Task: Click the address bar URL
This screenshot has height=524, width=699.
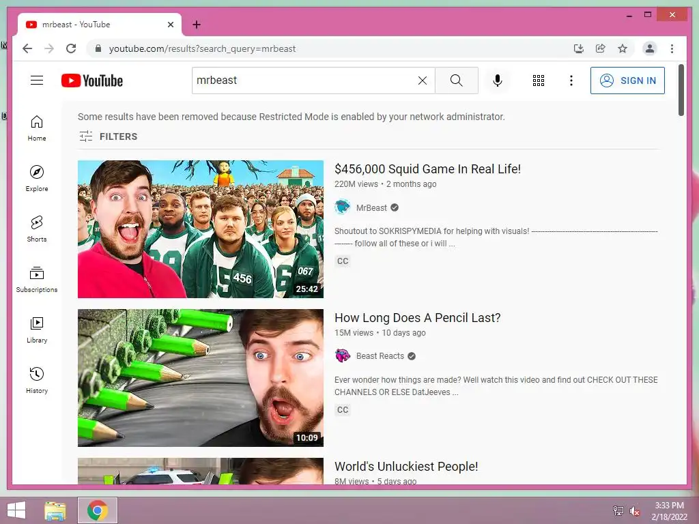Action: pyautogui.click(x=202, y=48)
